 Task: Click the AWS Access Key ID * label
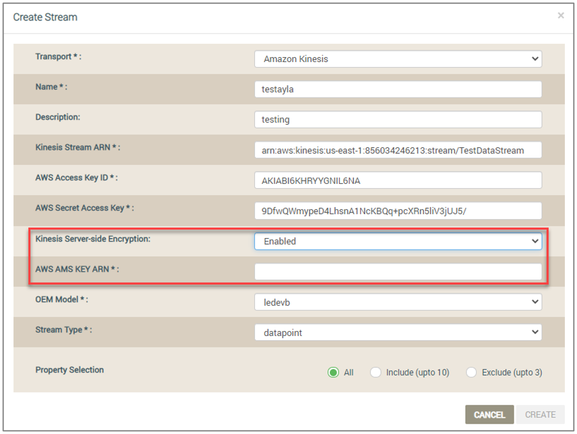[x=77, y=178]
